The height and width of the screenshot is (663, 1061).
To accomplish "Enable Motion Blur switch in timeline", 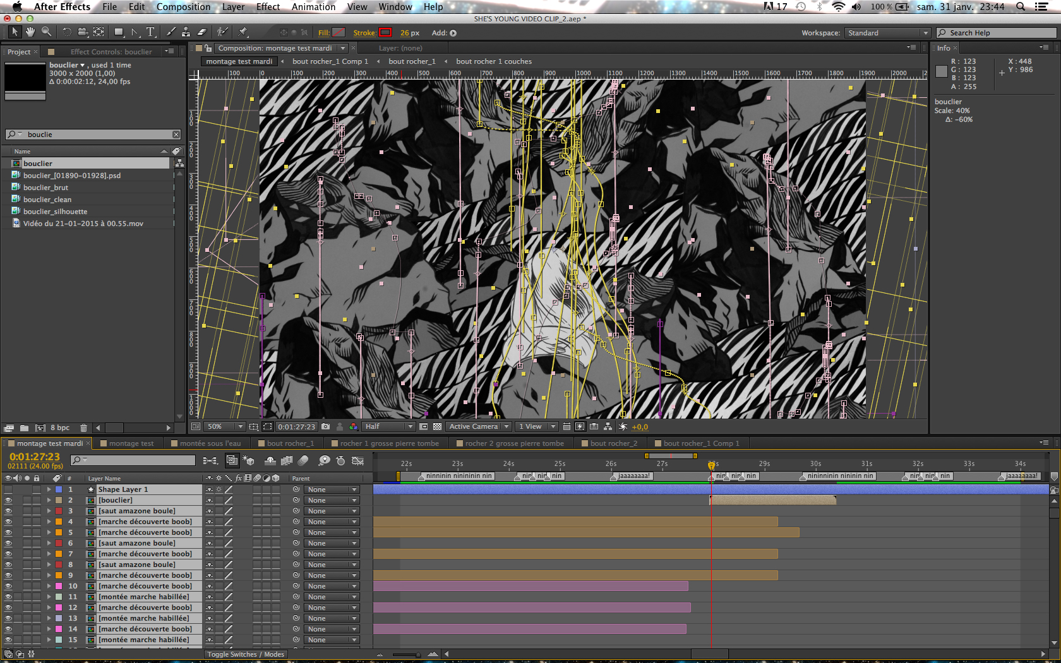I will pos(304,461).
